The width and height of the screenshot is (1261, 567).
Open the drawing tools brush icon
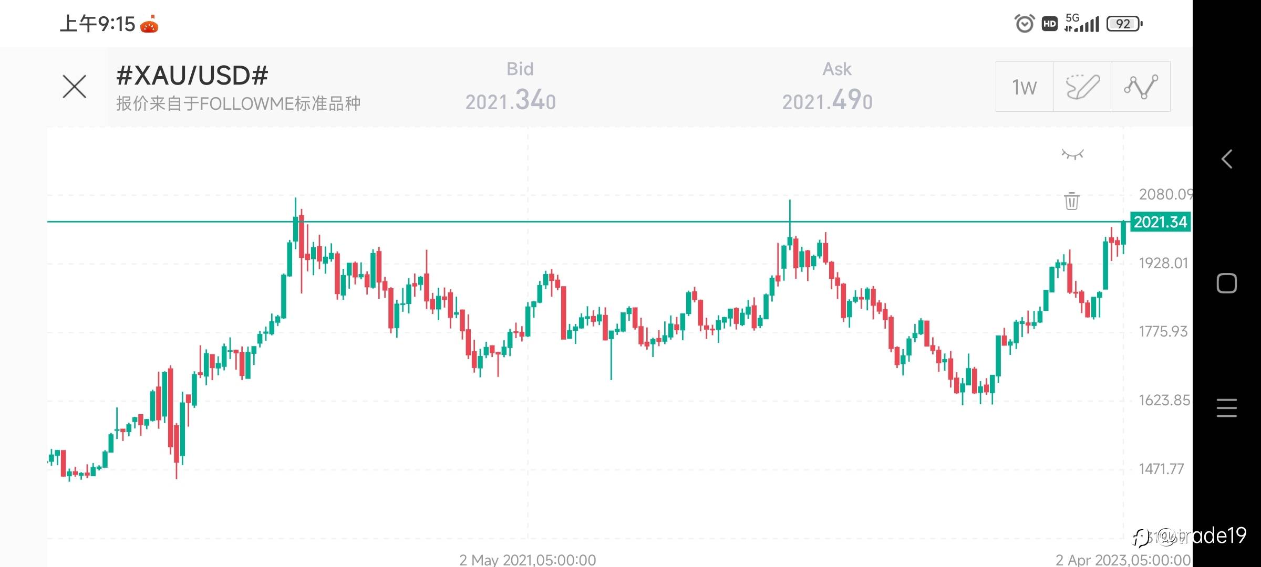pyautogui.click(x=1082, y=87)
